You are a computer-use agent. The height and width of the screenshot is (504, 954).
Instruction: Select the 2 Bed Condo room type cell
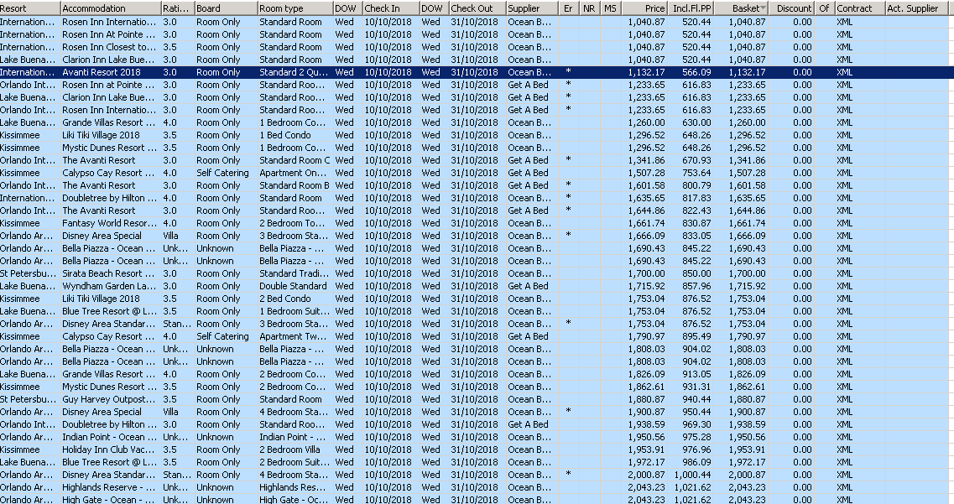[294, 299]
